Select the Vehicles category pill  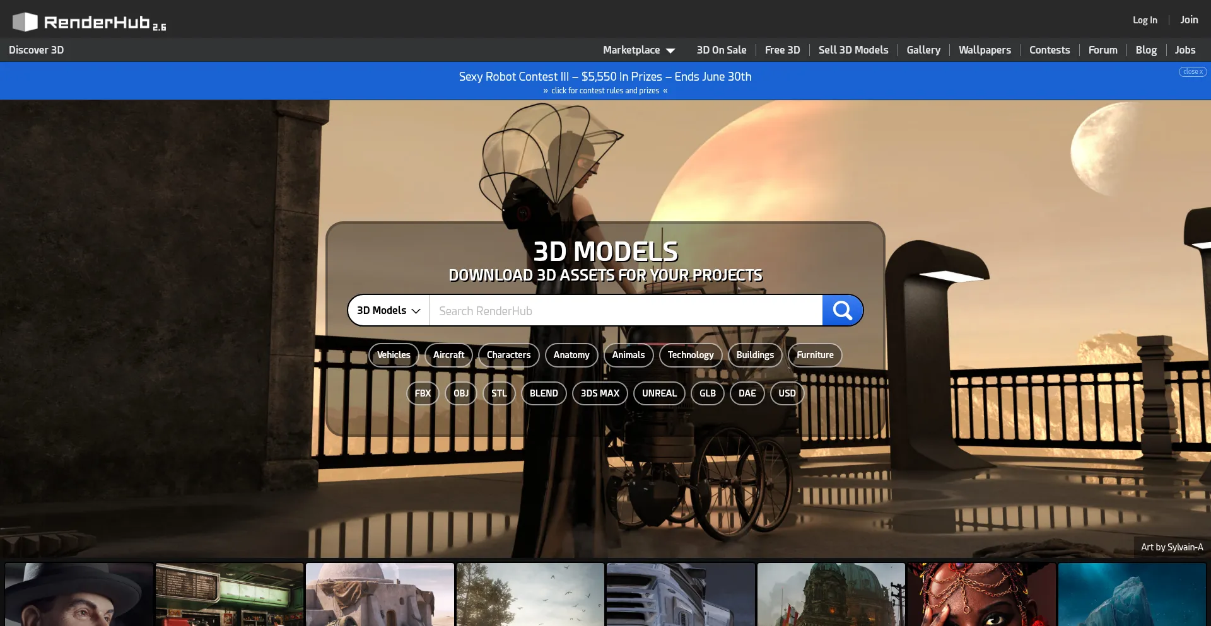(394, 355)
